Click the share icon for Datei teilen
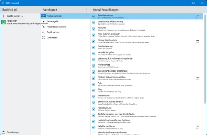Image resolution: width=207 pixels, height=135 pixels. point(43,37)
